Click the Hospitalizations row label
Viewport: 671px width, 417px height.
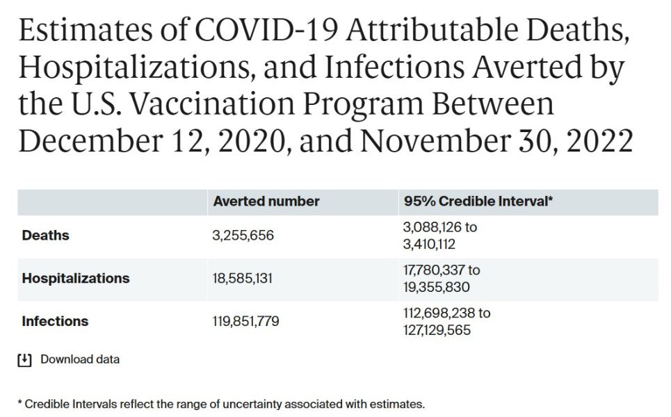coord(76,279)
